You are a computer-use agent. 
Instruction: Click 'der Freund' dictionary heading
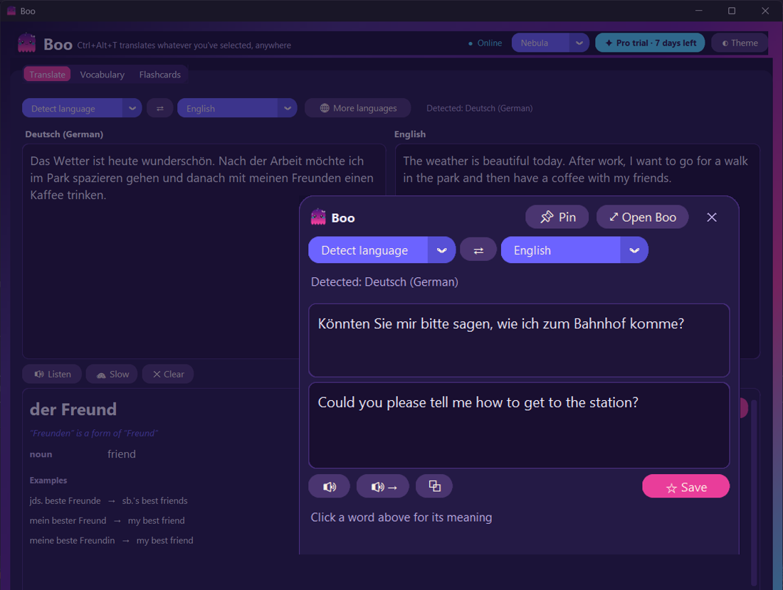(x=73, y=409)
